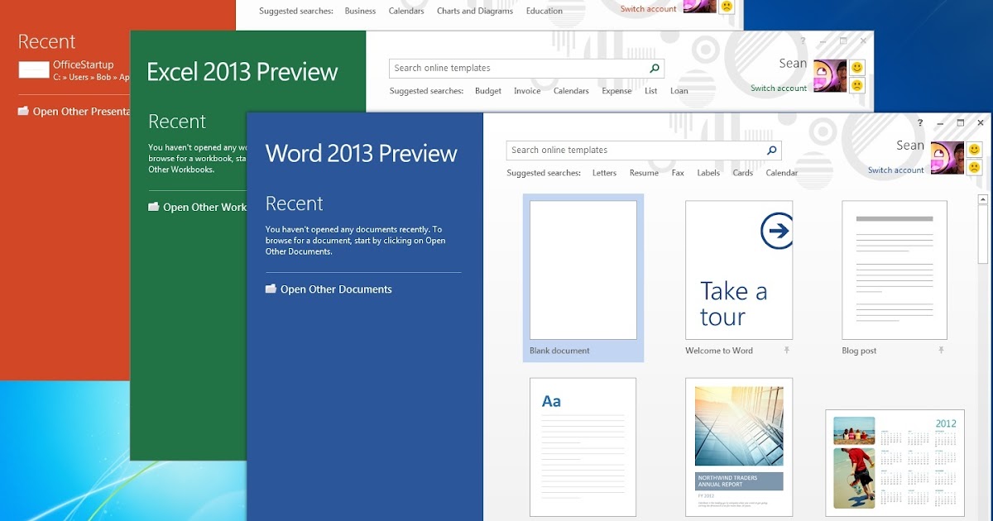Click the happy smiley icon in Excel window
The width and height of the screenshot is (993, 521).
click(x=857, y=67)
